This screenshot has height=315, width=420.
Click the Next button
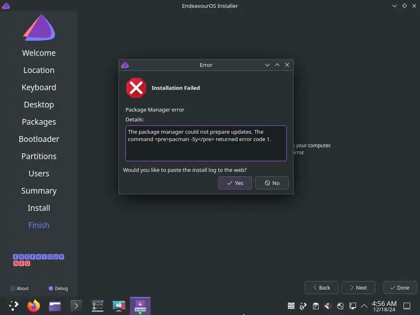(358, 288)
